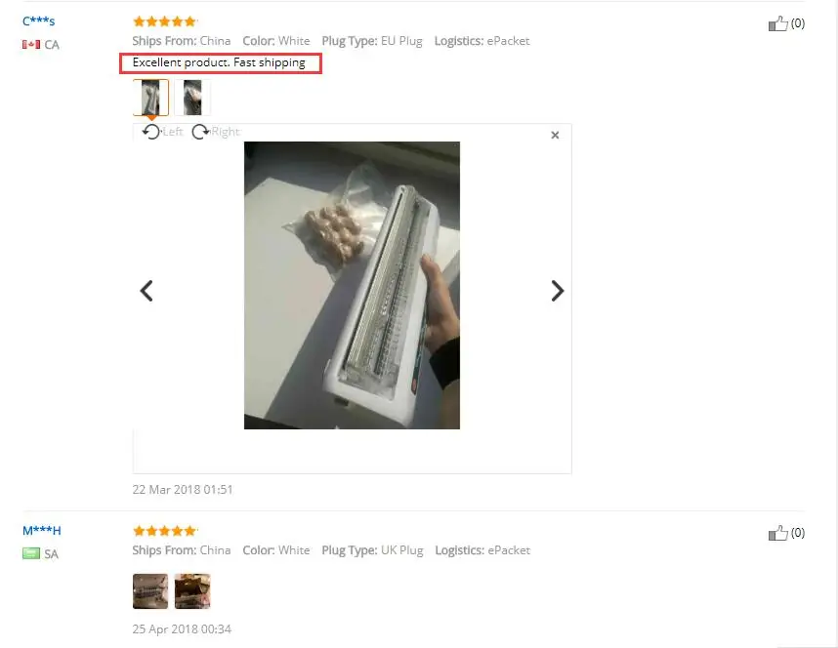Select second thumbnail in C***s review
Image resolution: width=838 pixels, height=648 pixels.
(192, 98)
